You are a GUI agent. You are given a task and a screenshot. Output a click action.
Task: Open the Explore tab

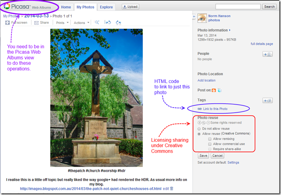tap(106, 7)
